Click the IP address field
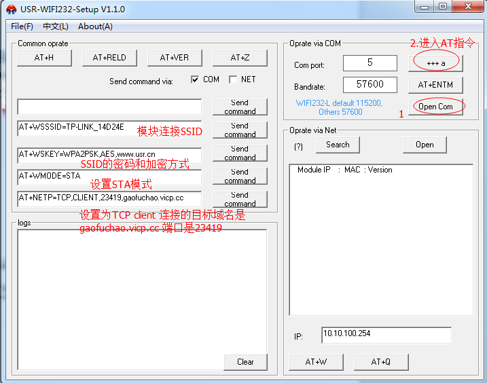 (386, 335)
